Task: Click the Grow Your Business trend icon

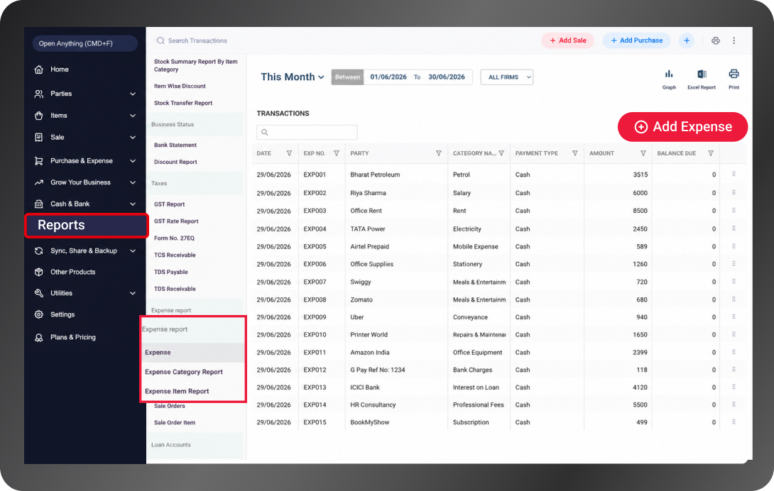Action: [x=38, y=182]
